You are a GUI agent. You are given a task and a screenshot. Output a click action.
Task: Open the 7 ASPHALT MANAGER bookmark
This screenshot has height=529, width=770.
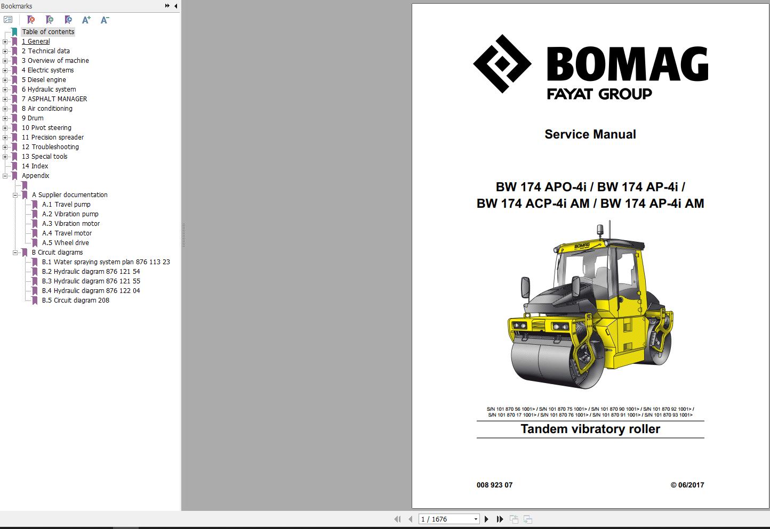(54, 99)
